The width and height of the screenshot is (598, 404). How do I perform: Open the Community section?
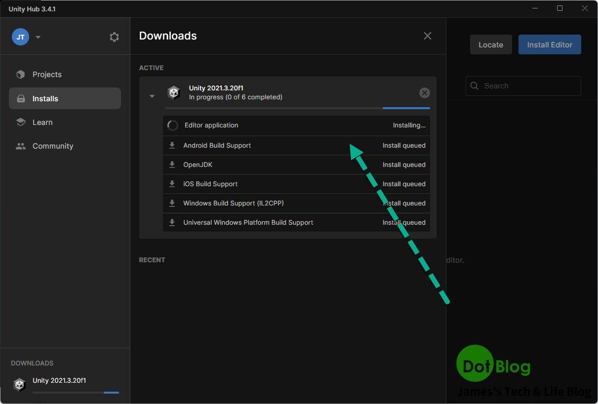[52, 146]
